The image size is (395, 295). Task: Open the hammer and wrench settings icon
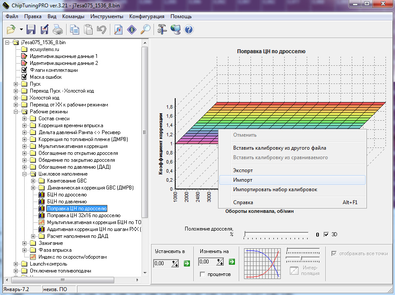tap(162, 29)
